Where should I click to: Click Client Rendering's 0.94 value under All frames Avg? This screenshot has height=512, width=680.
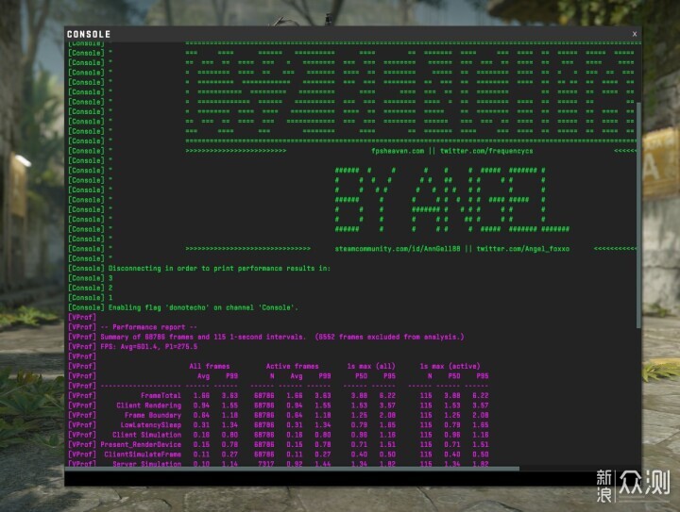201,405
